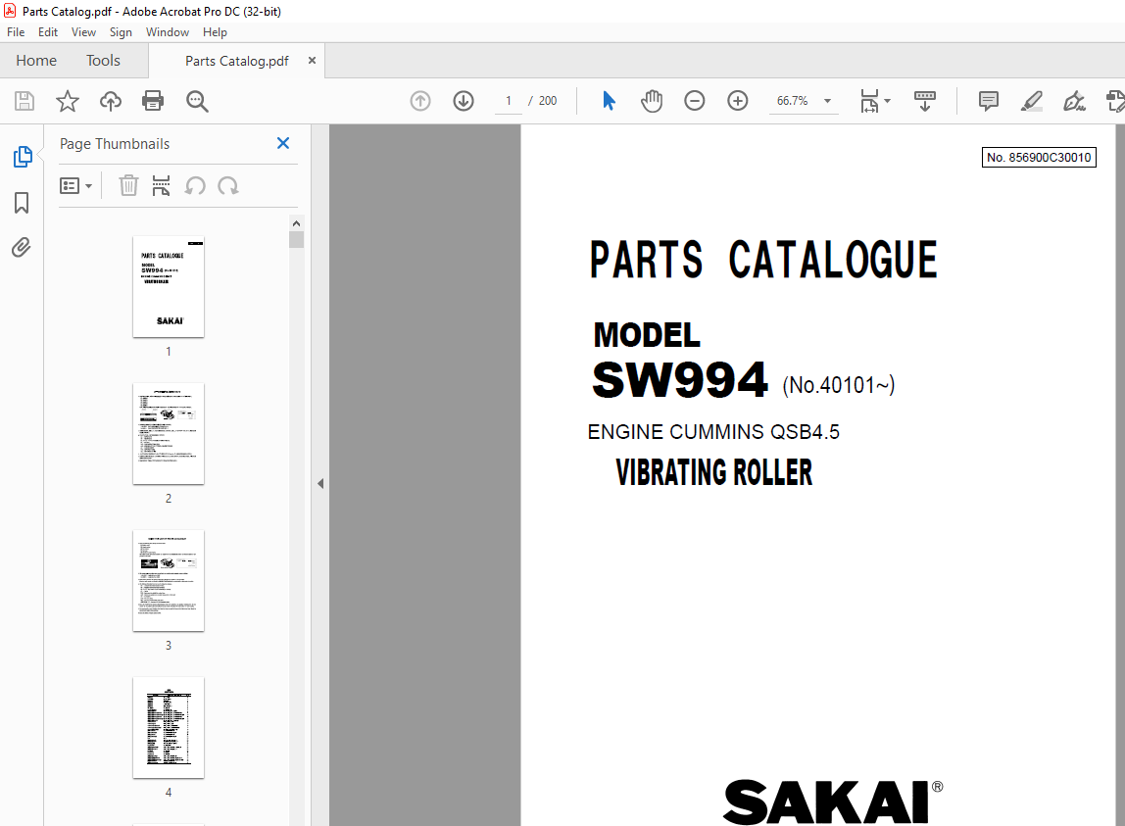The image size is (1125, 826).
Task: Open Page Thumbnails sidebar icon
Action: point(23,157)
